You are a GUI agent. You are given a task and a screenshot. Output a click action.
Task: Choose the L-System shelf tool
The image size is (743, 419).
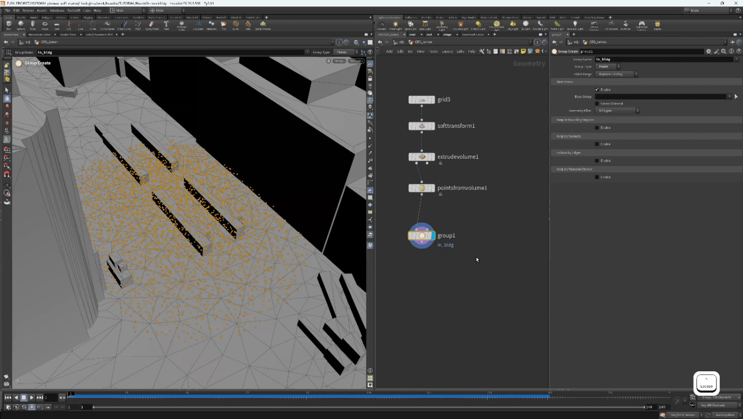click(x=198, y=25)
